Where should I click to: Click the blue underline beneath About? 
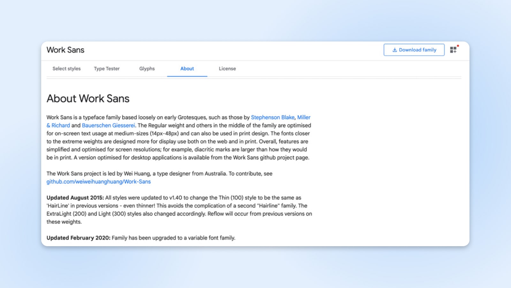coord(187,76)
